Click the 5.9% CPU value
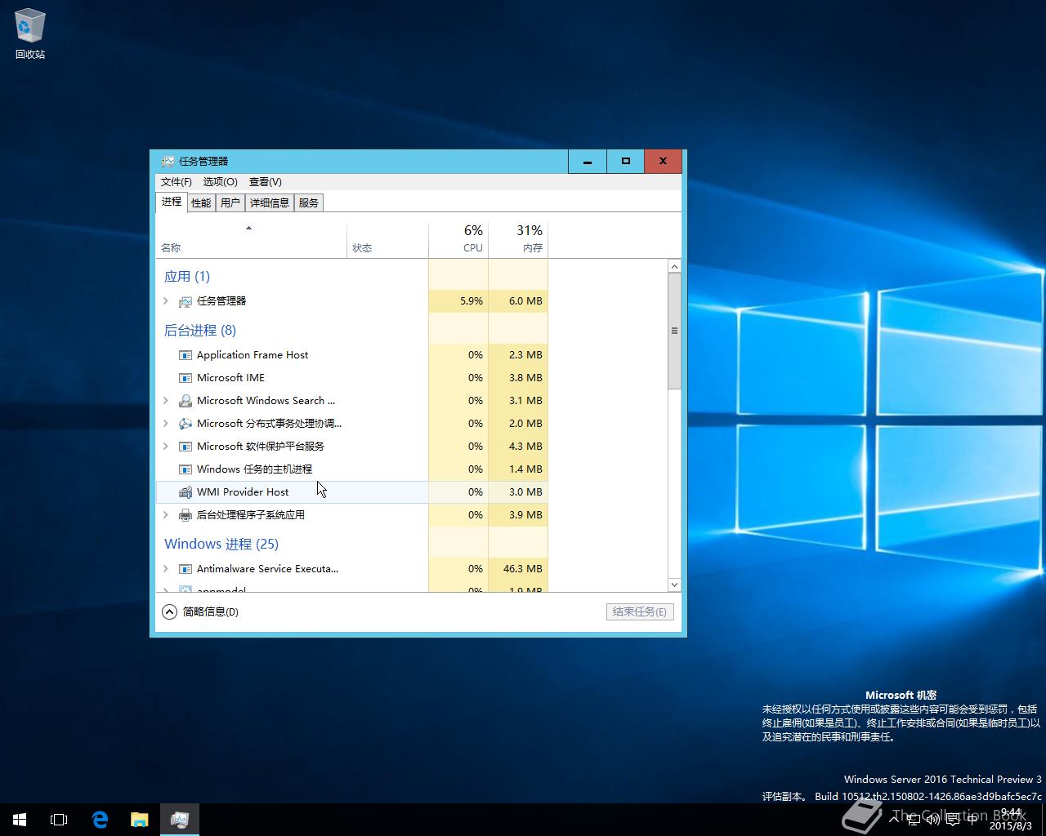Screen dimensions: 1046x836 (x=472, y=301)
